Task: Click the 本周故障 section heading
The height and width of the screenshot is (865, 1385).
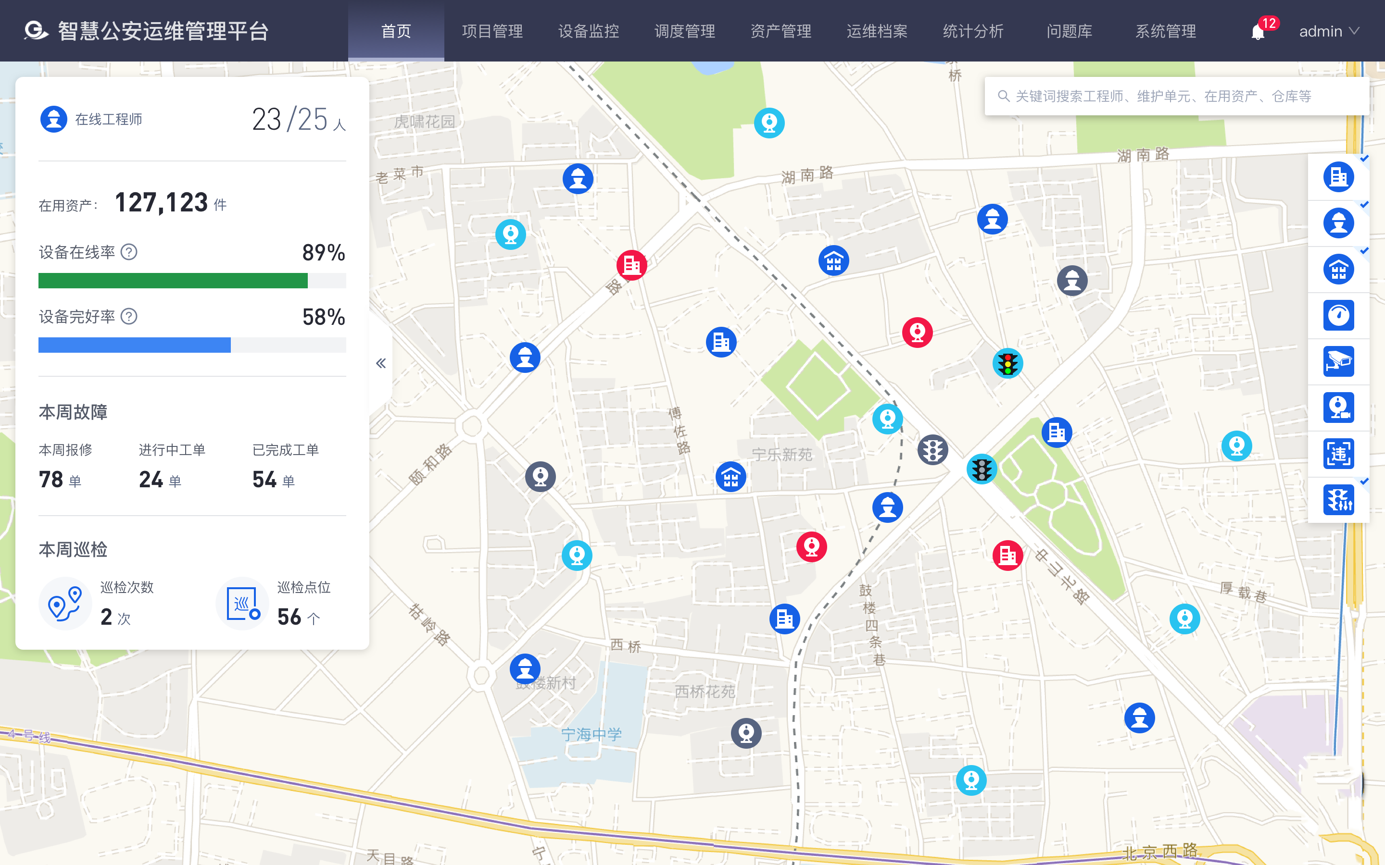Action: pos(73,412)
